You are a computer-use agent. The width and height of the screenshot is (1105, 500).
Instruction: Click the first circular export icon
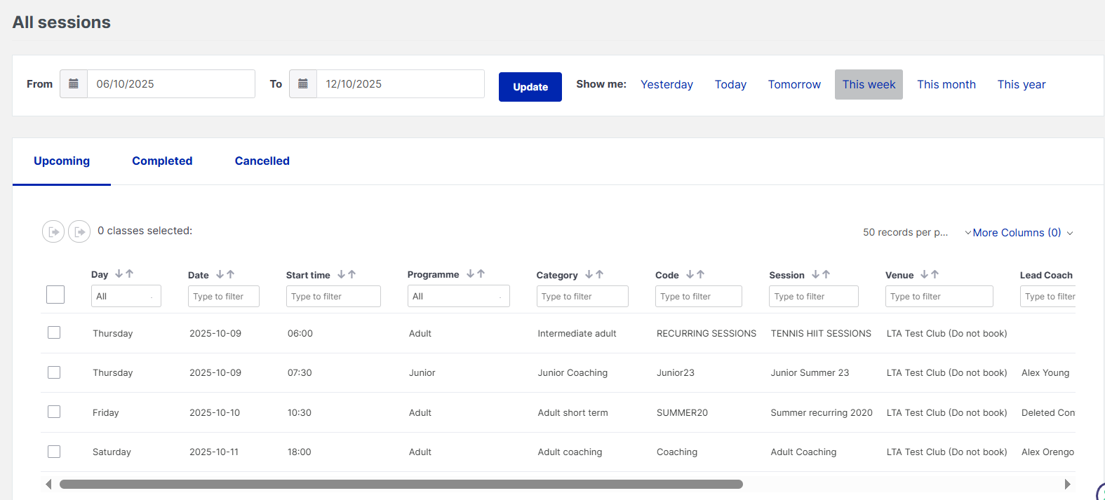click(x=53, y=231)
